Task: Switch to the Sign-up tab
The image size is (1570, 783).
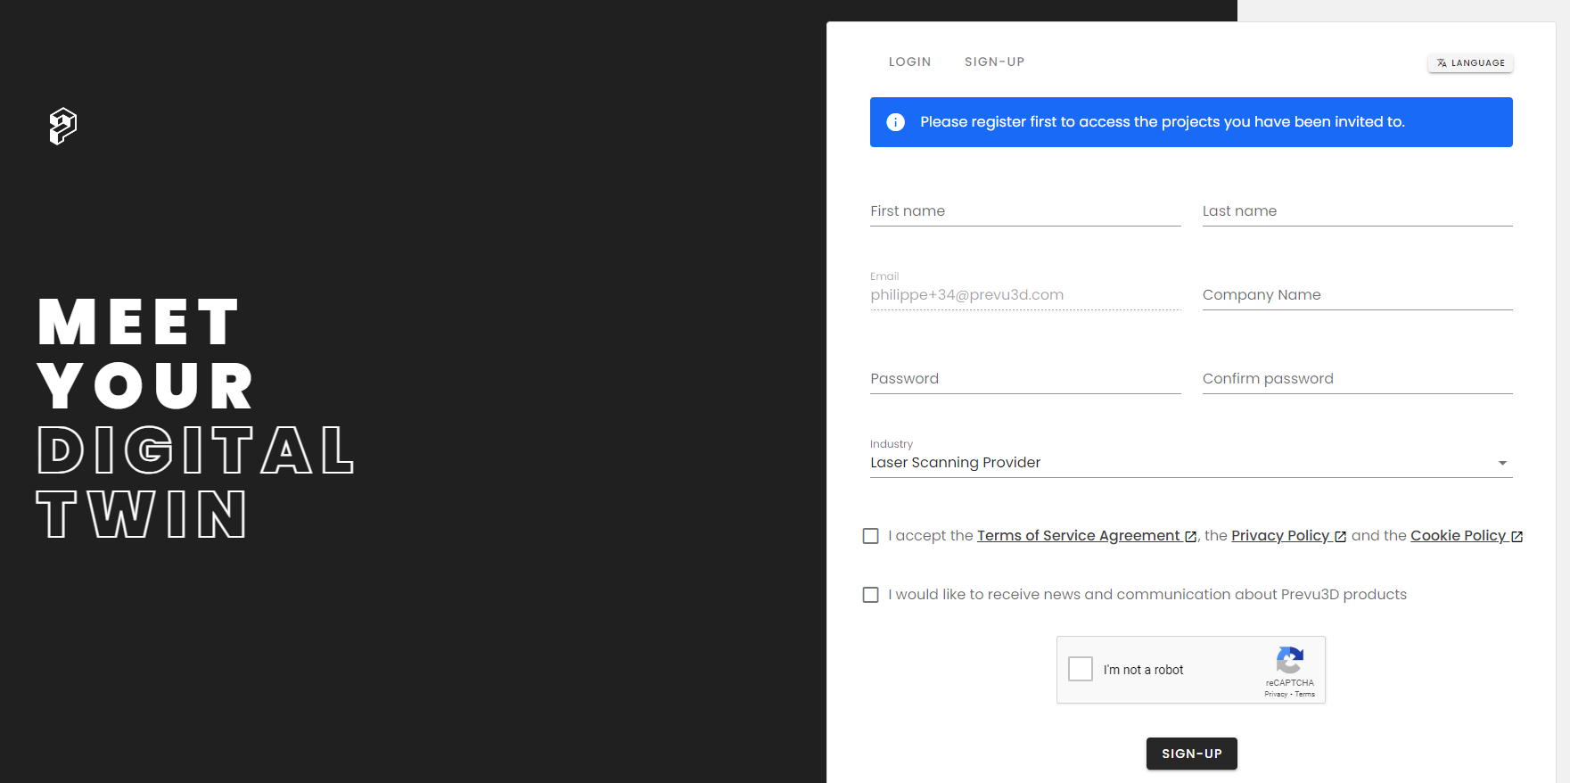Action: tap(994, 62)
